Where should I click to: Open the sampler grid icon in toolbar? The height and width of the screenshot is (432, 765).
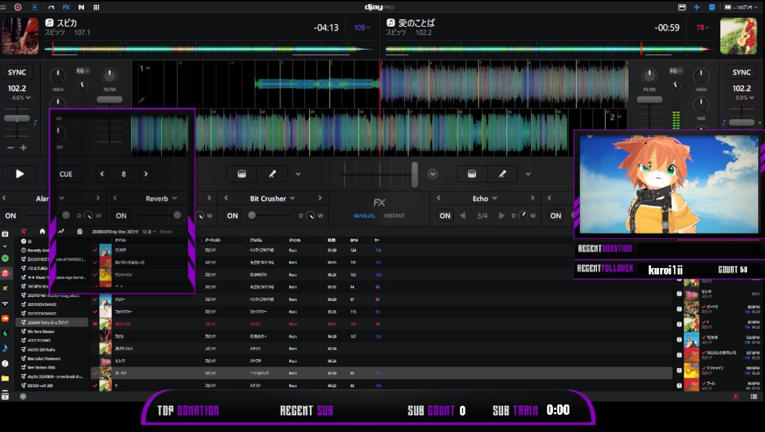point(96,7)
